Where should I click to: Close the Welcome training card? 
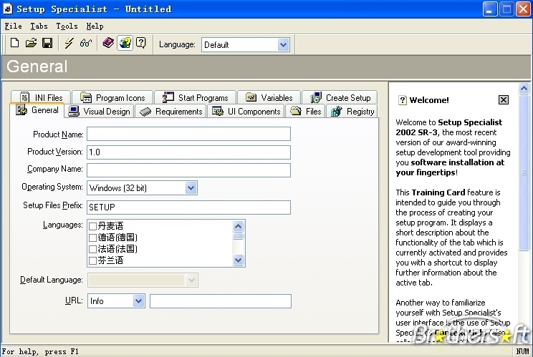point(504,99)
